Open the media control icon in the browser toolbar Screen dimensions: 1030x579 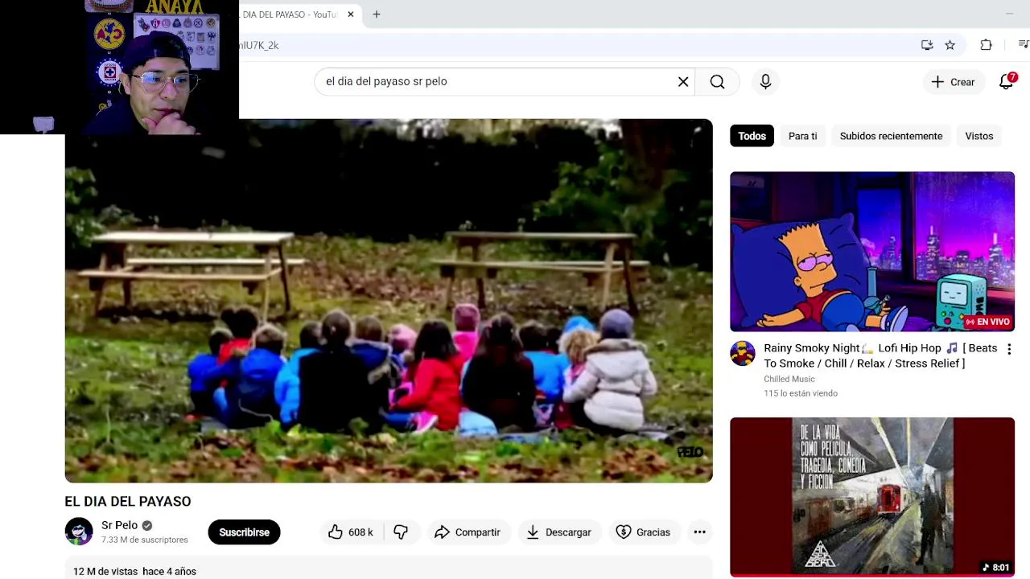(x=1024, y=45)
